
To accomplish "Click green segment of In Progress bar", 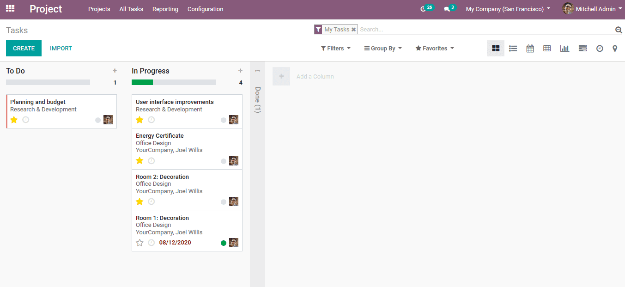I will point(142,82).
